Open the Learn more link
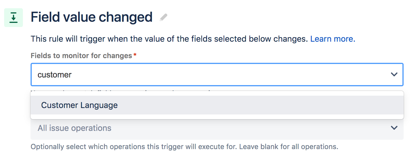This screenshot has width=413, height=162. 333,39
